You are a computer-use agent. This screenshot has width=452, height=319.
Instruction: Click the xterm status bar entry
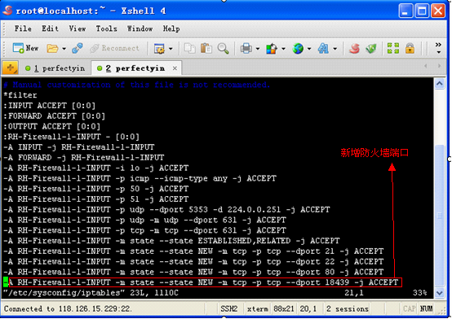click(257, 309)
